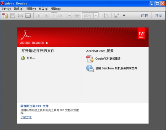This screenshot has height=130, width=166.
Task: Go to next page arrow button
Action: tap(46, 15)
